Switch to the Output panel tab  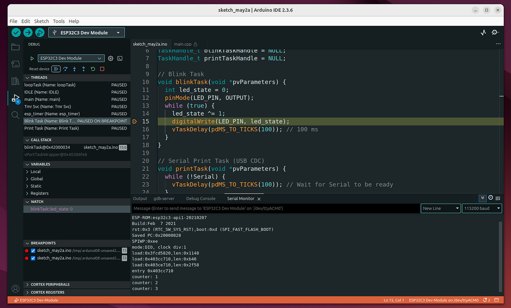[140, 198]
